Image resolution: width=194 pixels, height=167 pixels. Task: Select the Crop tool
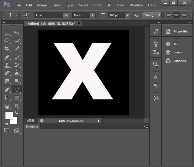pyautogui.click(x=7, y=48)
